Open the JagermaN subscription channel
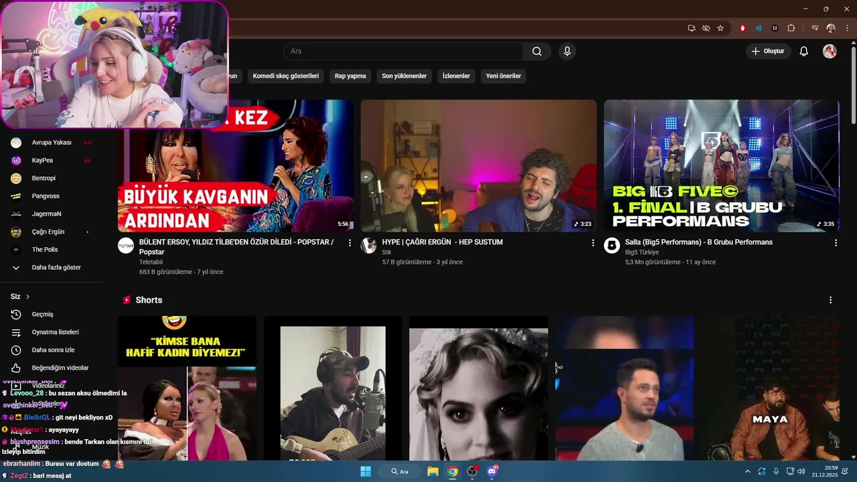 tap(52, 214)
